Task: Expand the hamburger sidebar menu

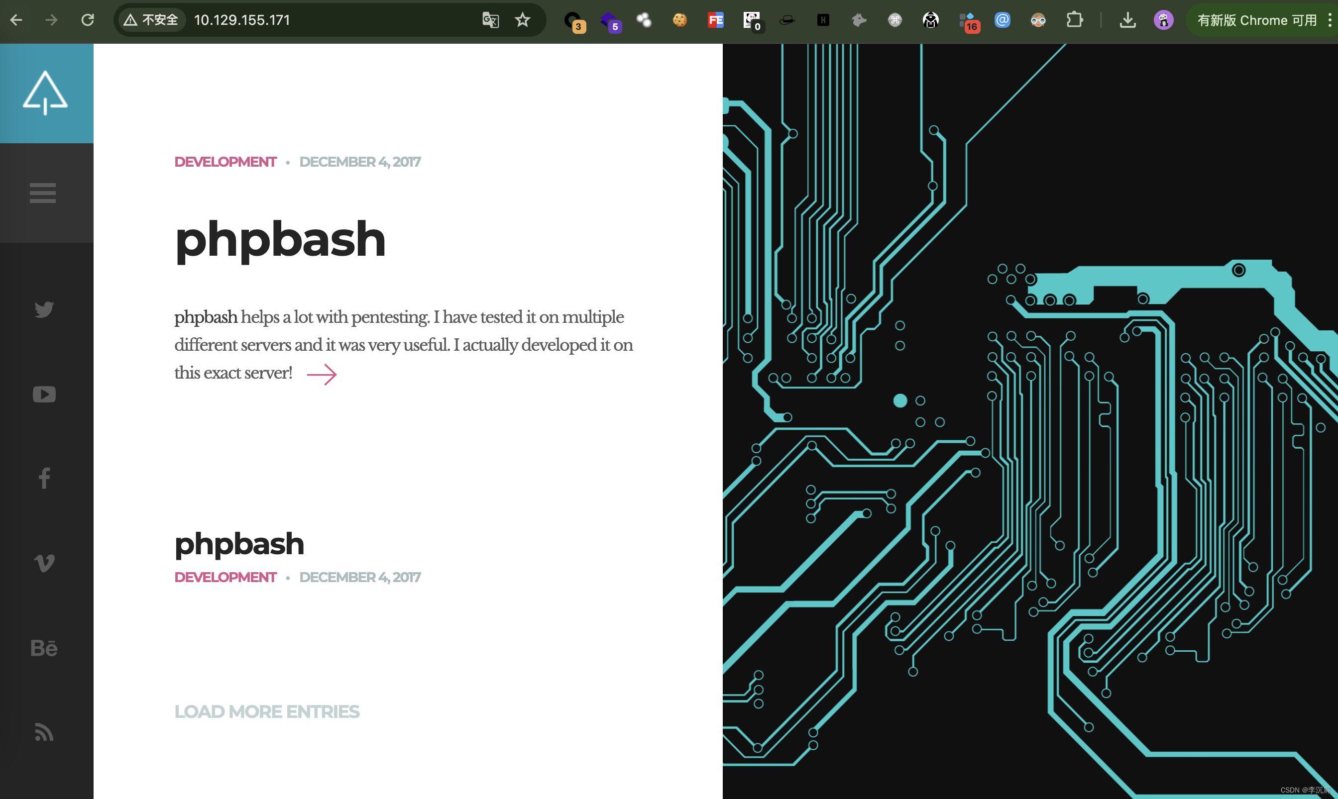Action: (x=42, y=193)
